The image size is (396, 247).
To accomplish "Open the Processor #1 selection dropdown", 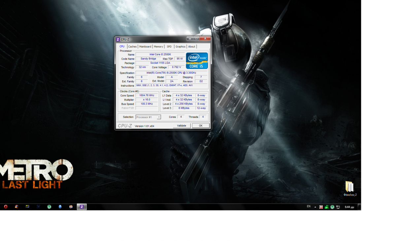I will pyautogui.click(x=148, y=117).
